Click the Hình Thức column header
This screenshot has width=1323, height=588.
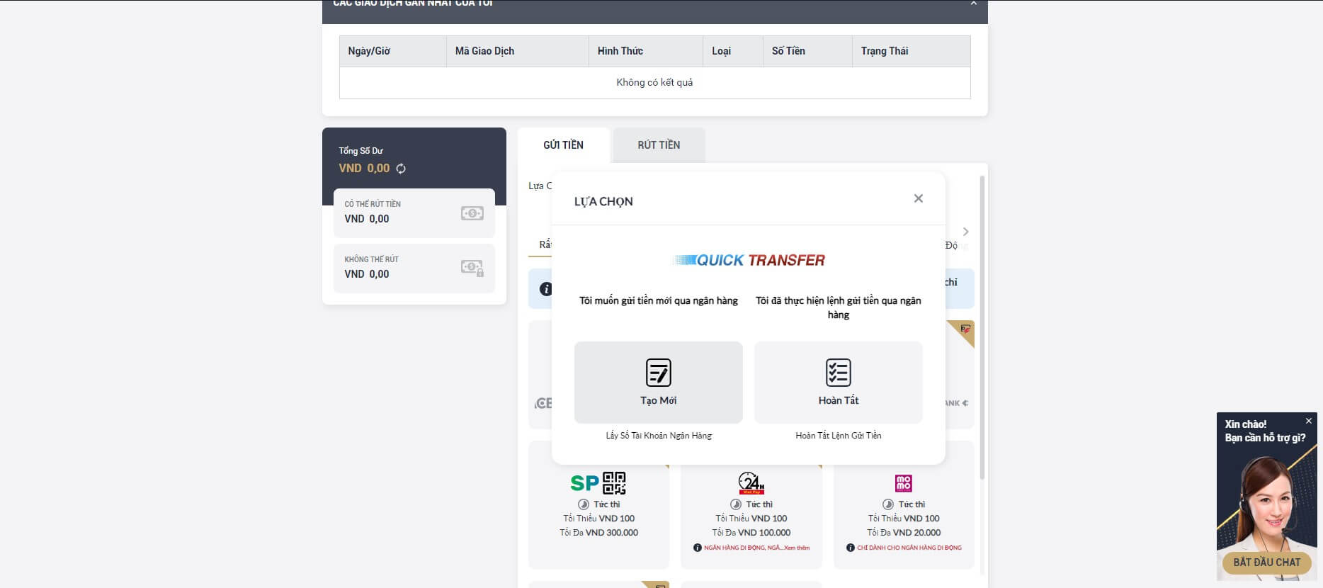[x=646, y=51]
